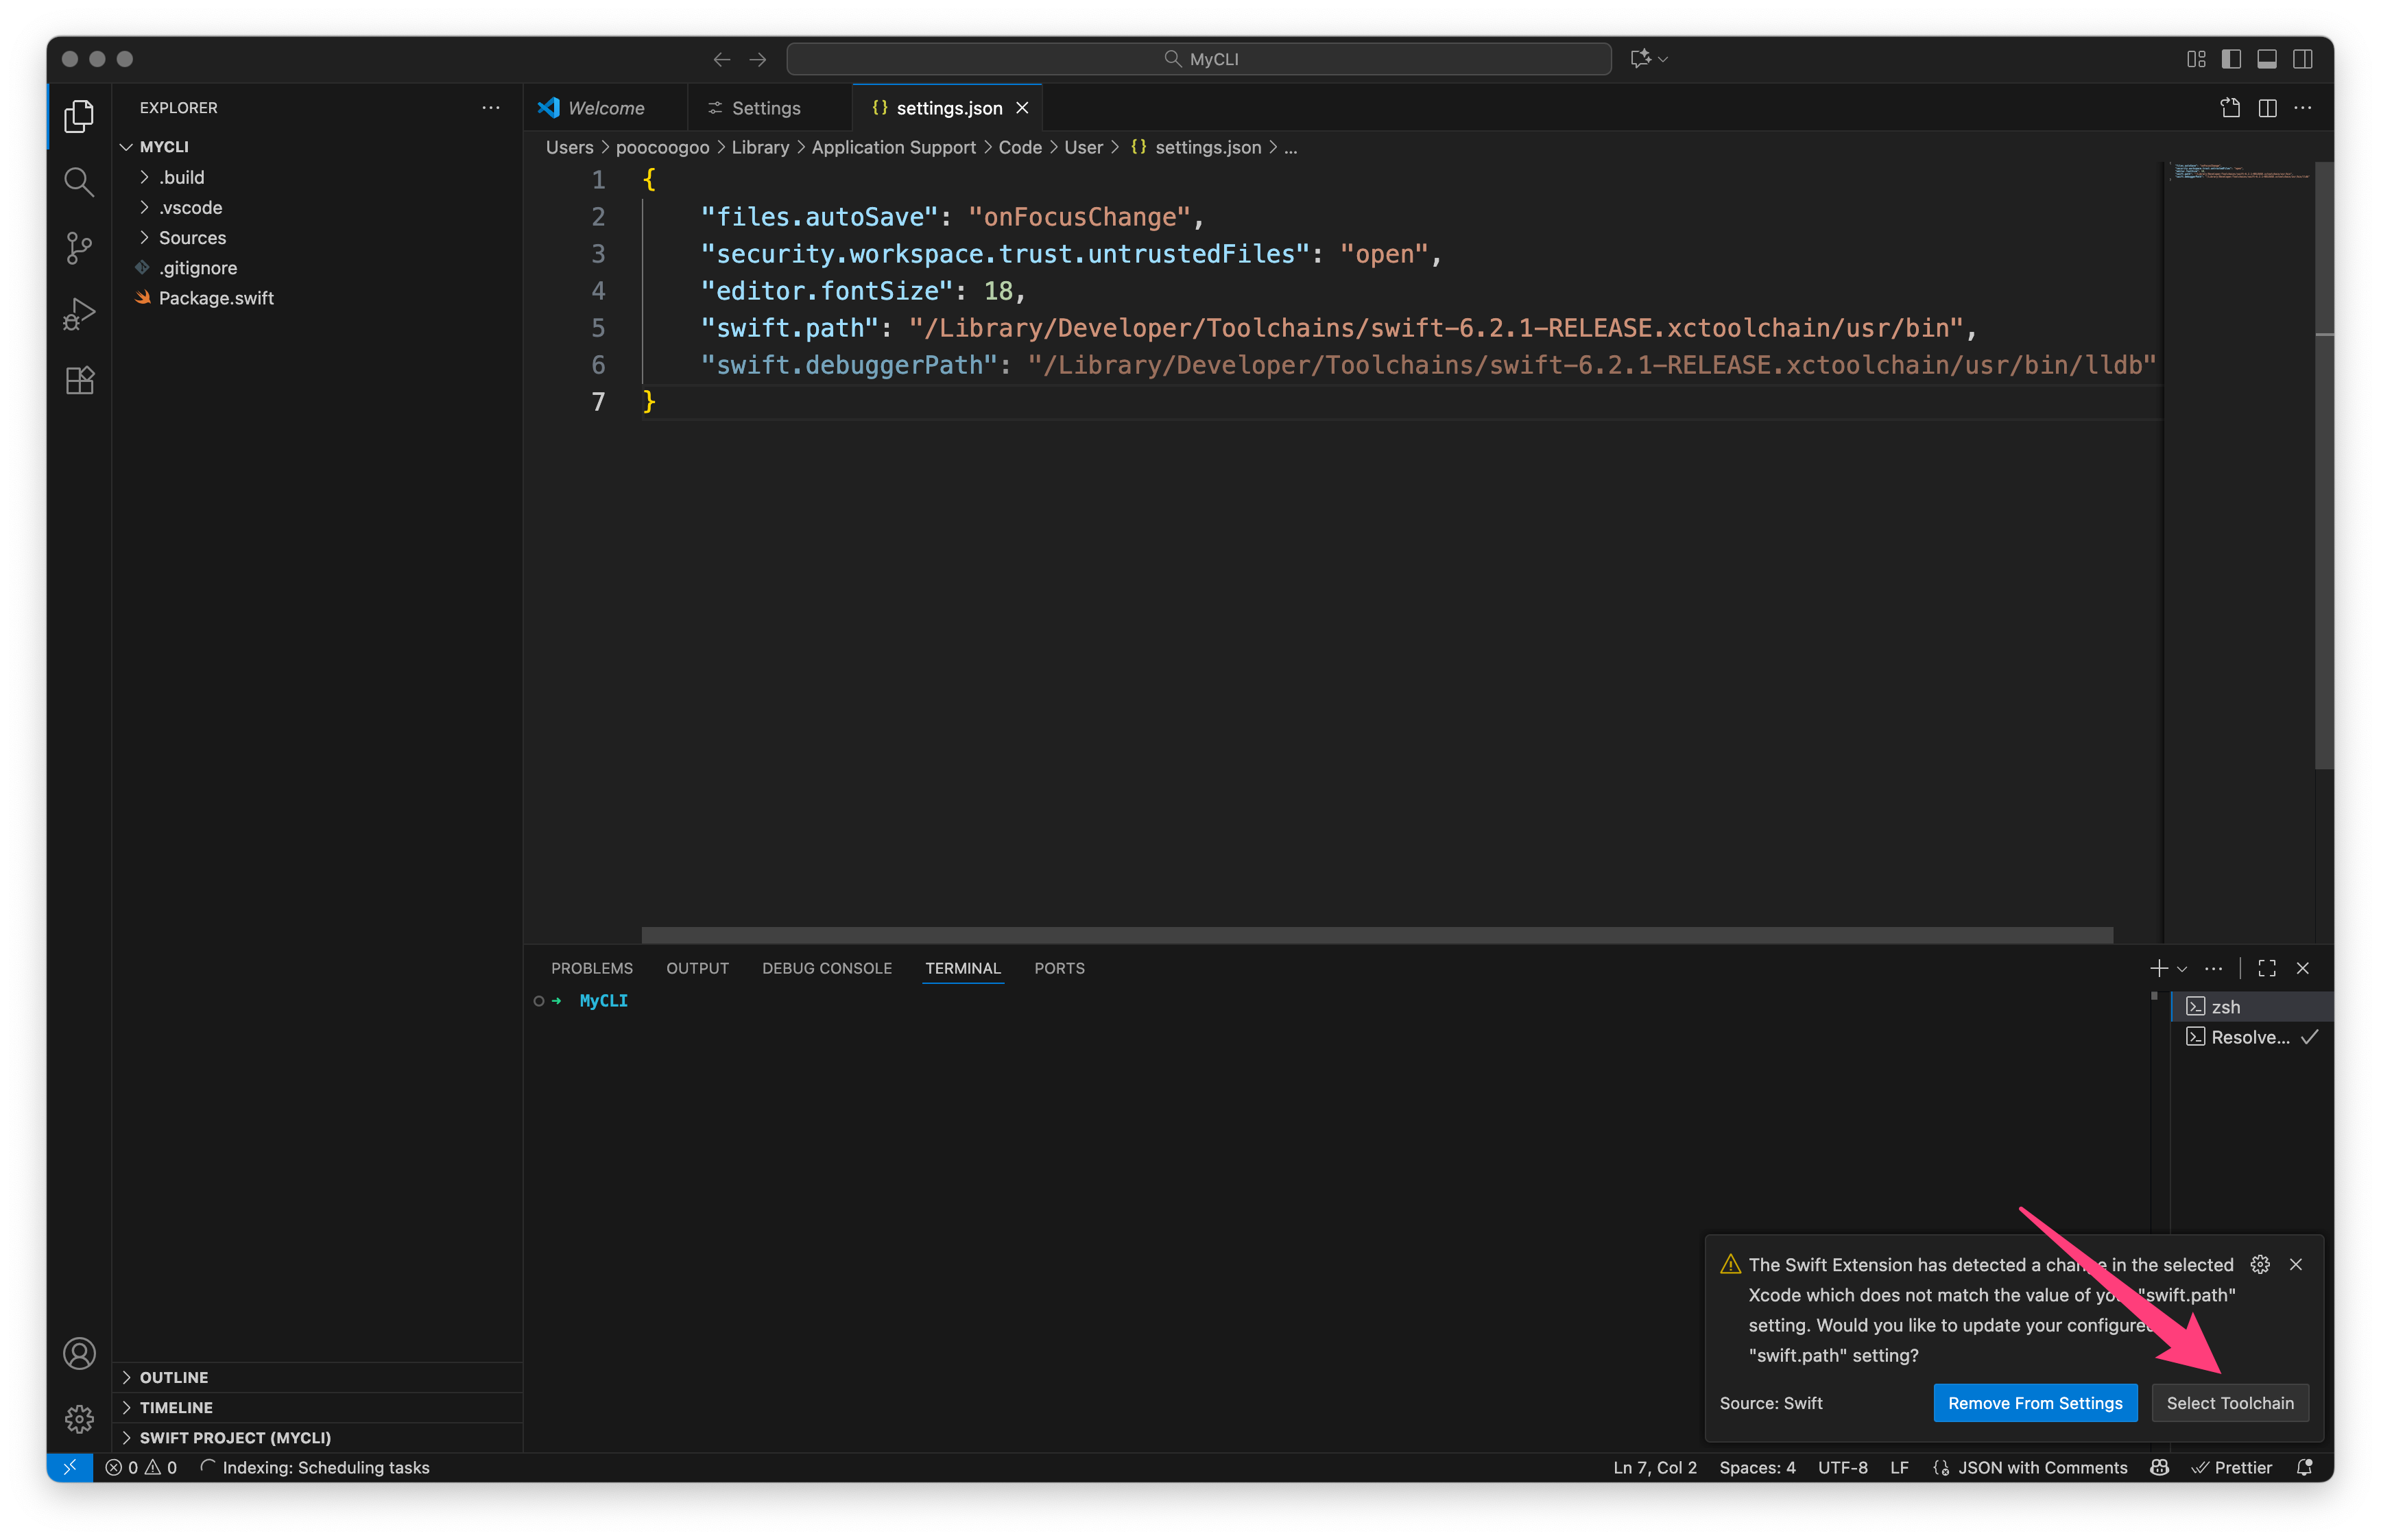Switch to the PROBLEMS panel tab
This screenshot has height=1540, width=2381.
pyautogui.click(x=591, y=968)
